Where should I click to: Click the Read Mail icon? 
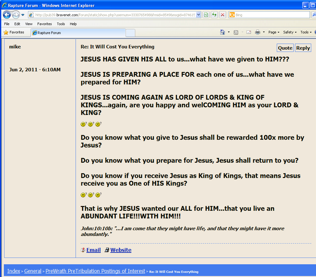click(x=249, y=32)
